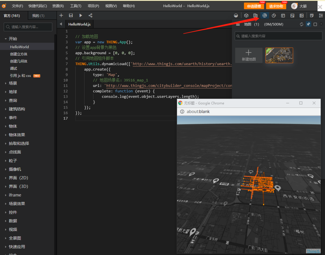
Task: Close the map panel
Action: coord(321,24)
